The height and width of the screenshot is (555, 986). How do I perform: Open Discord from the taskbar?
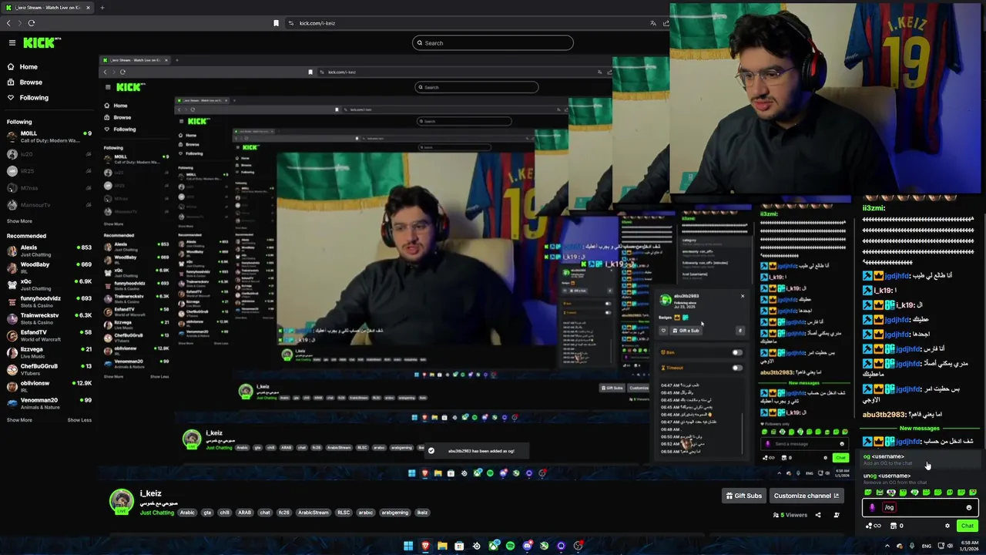pos(527,546)
